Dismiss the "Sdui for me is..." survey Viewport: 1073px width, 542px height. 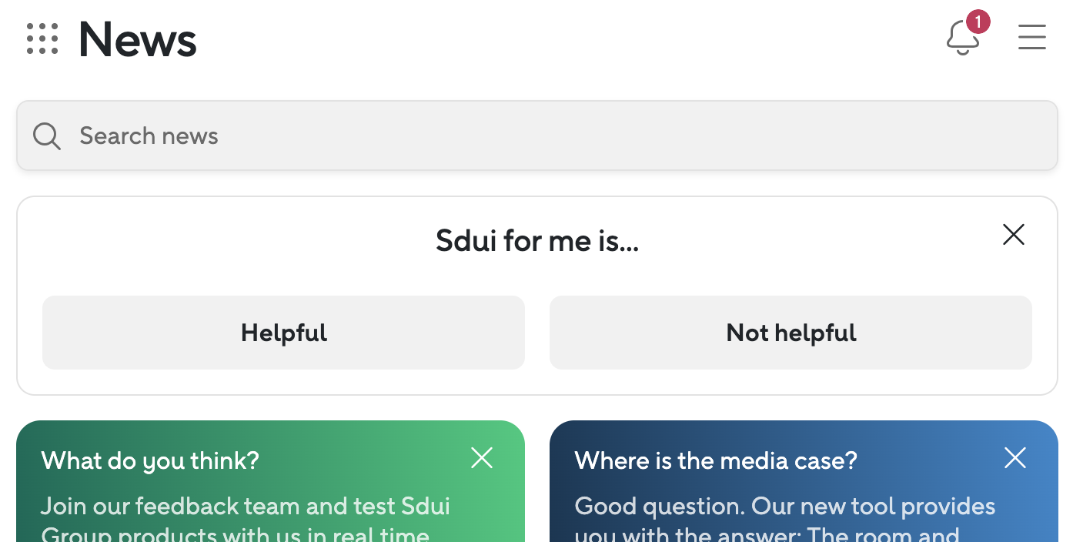pyautogui.click(x=1013, y=235)
